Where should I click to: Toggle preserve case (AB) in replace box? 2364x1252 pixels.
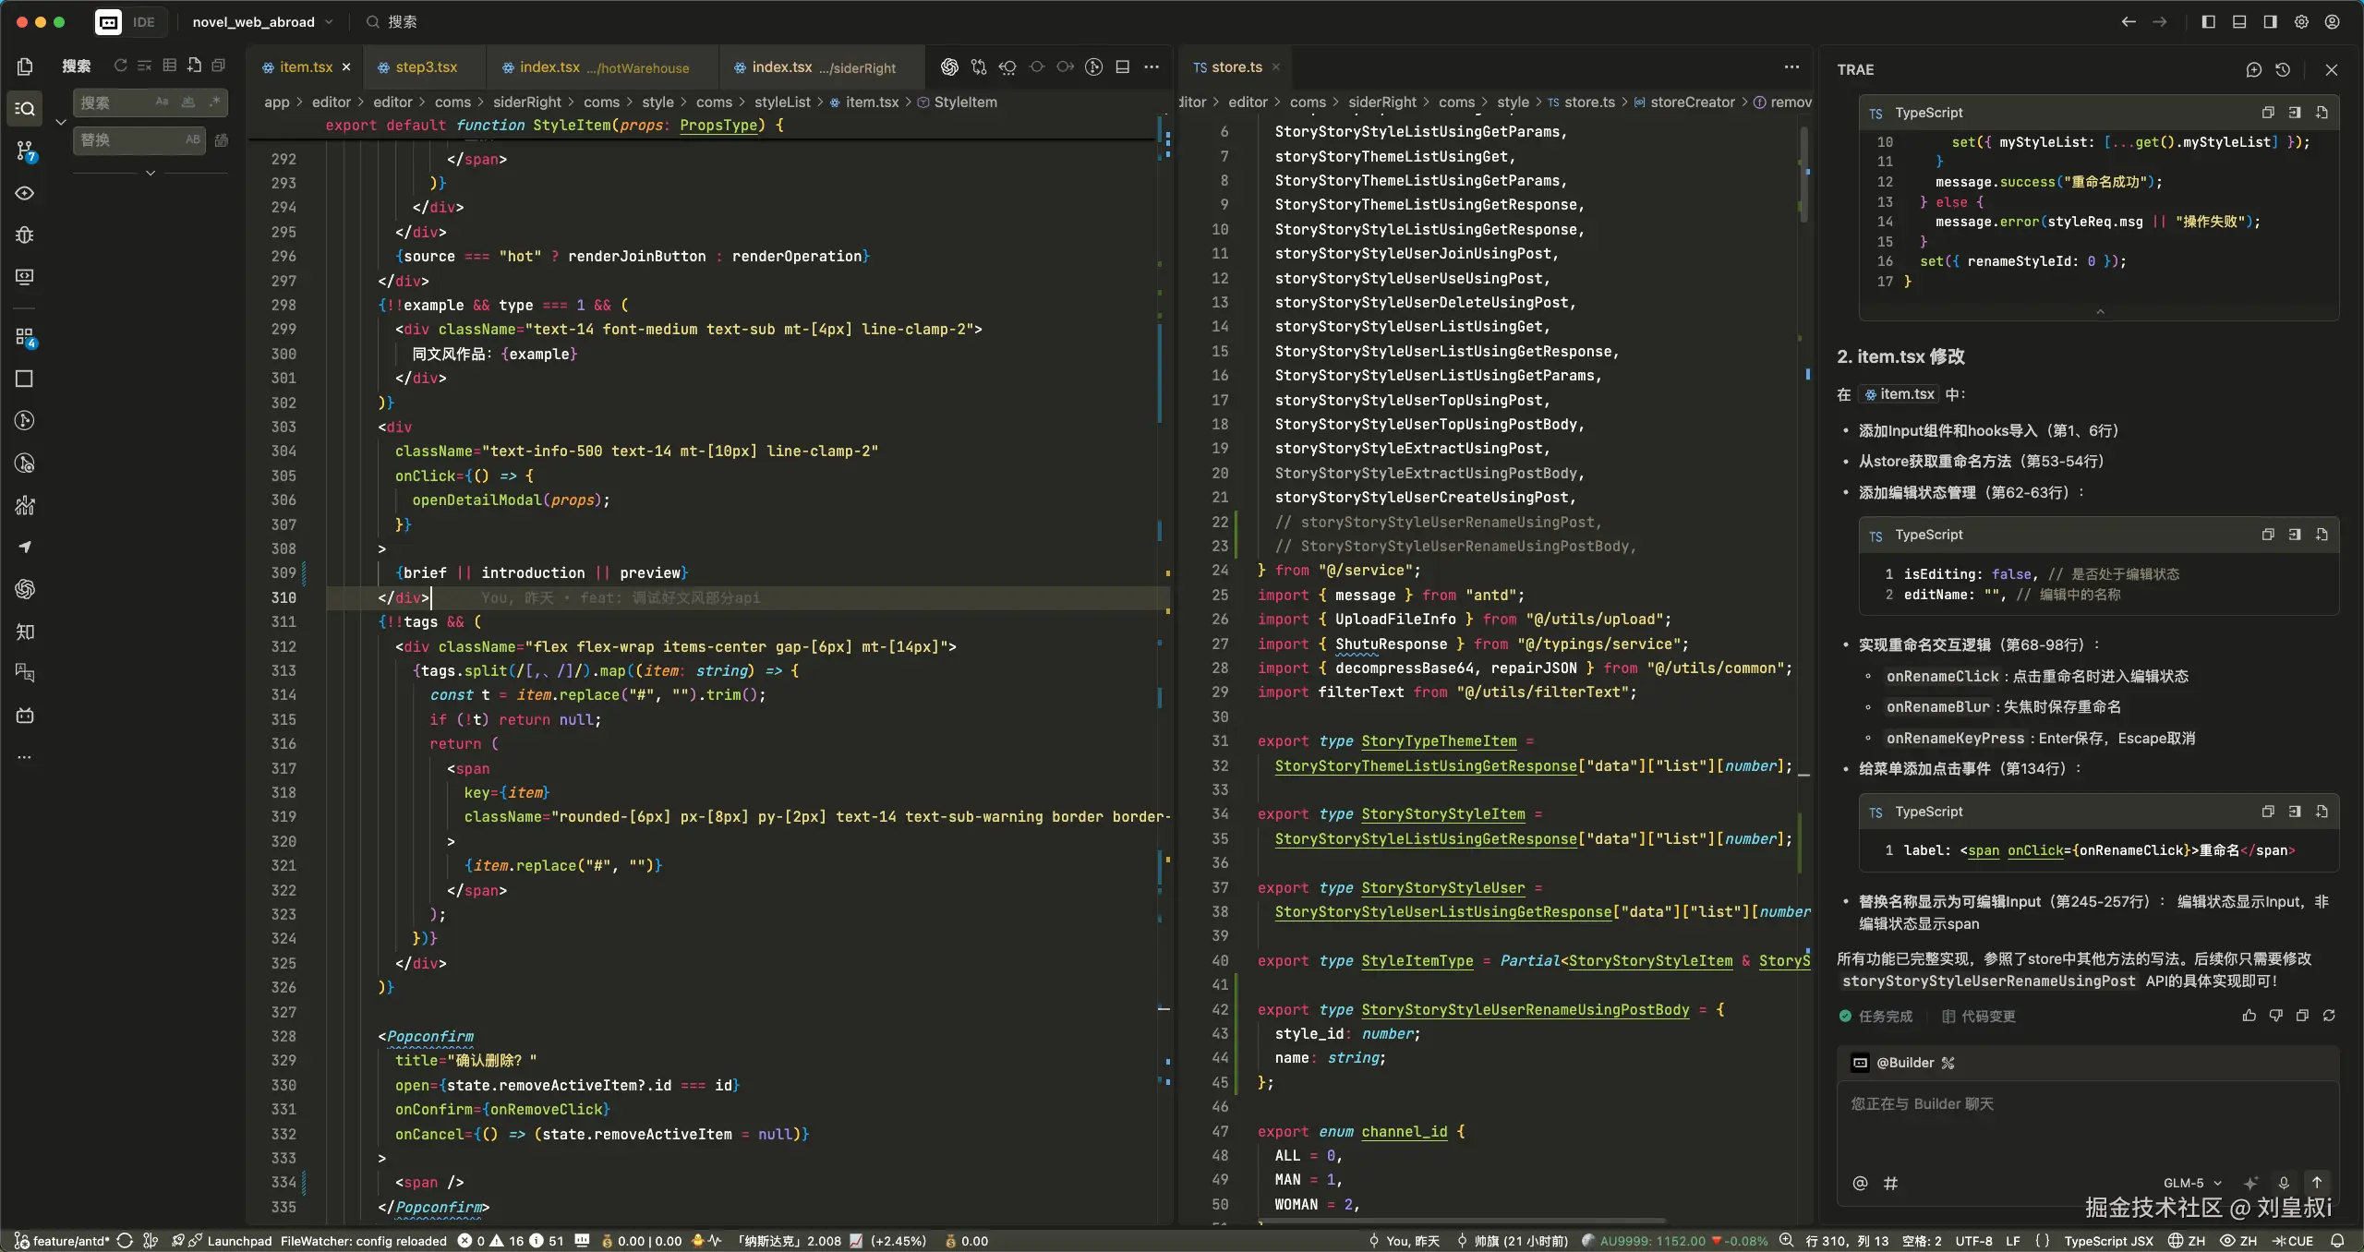coord(192,139)
